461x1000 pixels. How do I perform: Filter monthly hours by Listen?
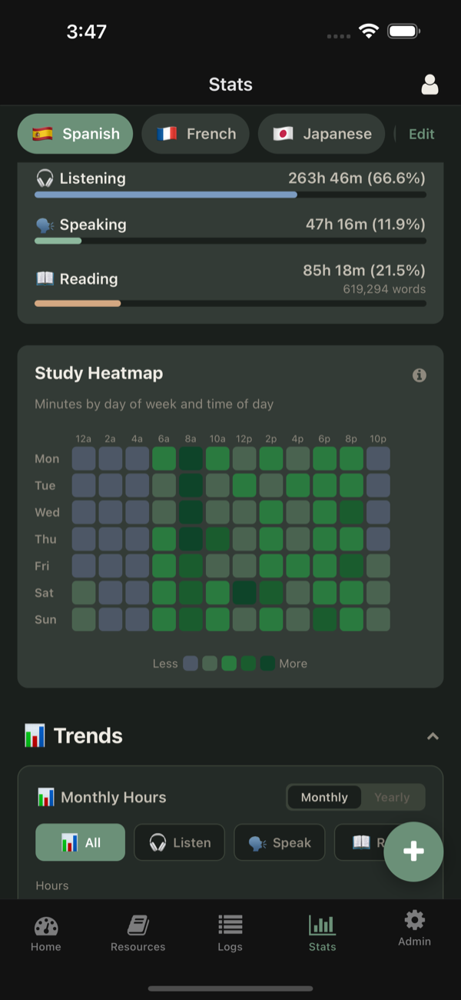point(180,842)
